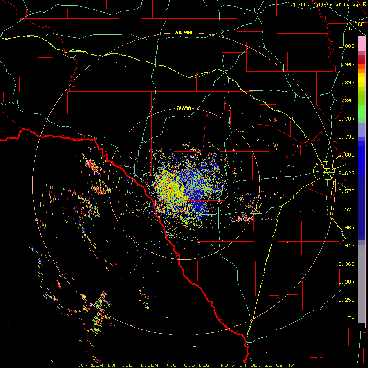Click the 0.307 legend value

[346, 282]
